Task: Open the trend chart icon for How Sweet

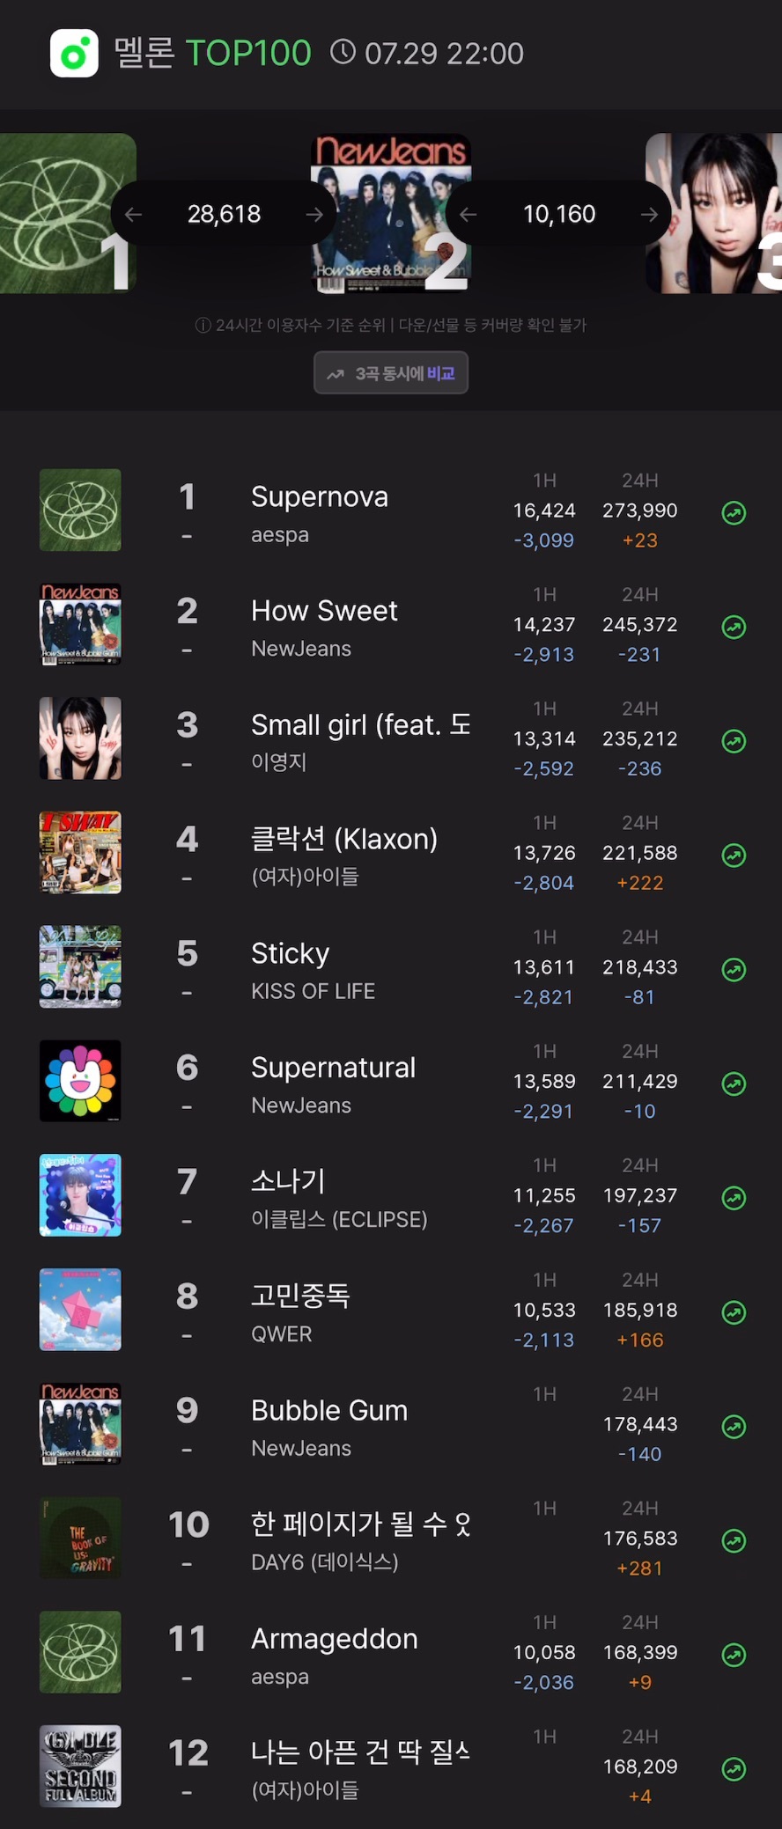Action: [734, 628]
